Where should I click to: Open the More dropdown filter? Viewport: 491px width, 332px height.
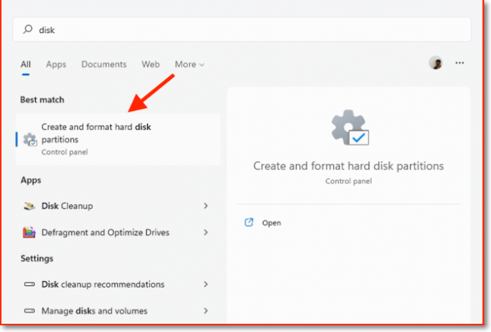[189, 65]
